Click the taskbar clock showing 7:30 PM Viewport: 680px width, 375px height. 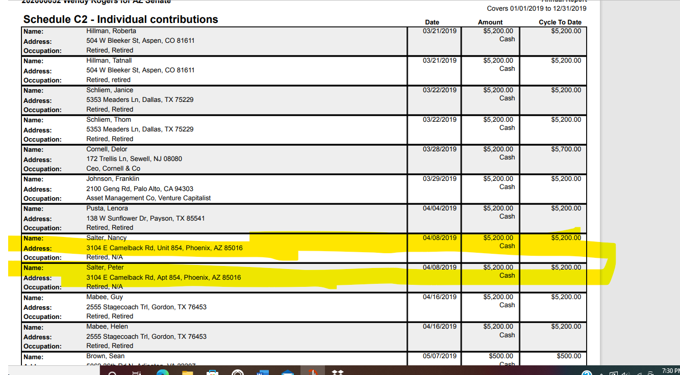(x=670, y=370)
